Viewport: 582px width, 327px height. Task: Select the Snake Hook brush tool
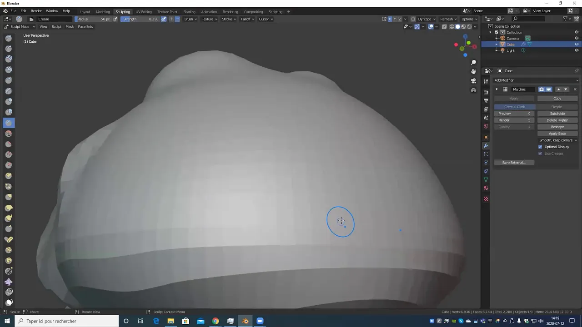coord(9,218)
